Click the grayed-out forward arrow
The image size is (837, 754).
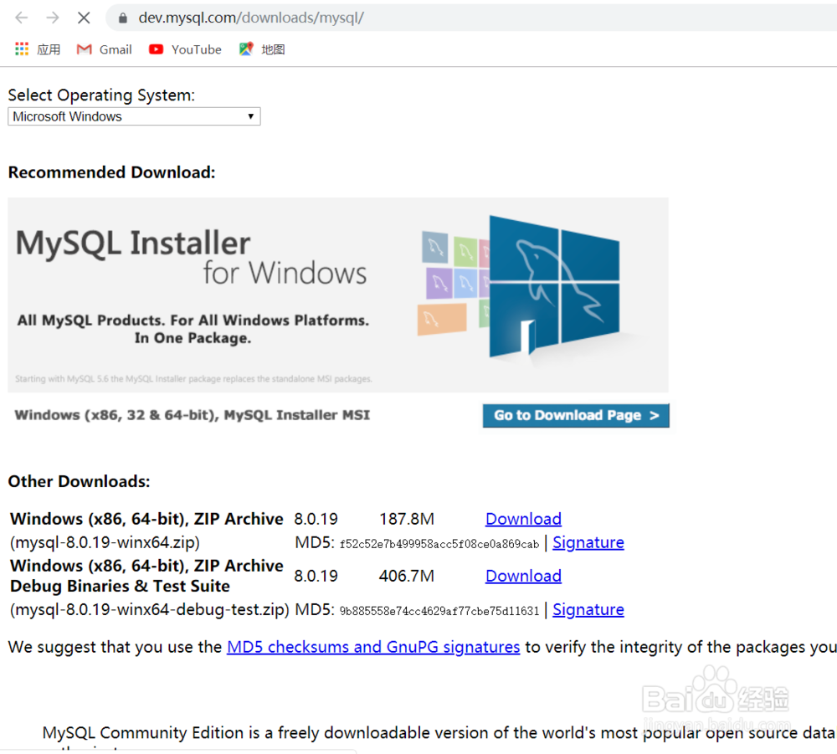(52, 17)
